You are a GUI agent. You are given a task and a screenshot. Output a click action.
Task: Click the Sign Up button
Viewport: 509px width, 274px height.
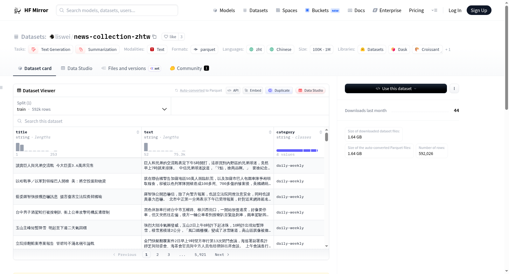pyautogui.click(x=479, y=10)
